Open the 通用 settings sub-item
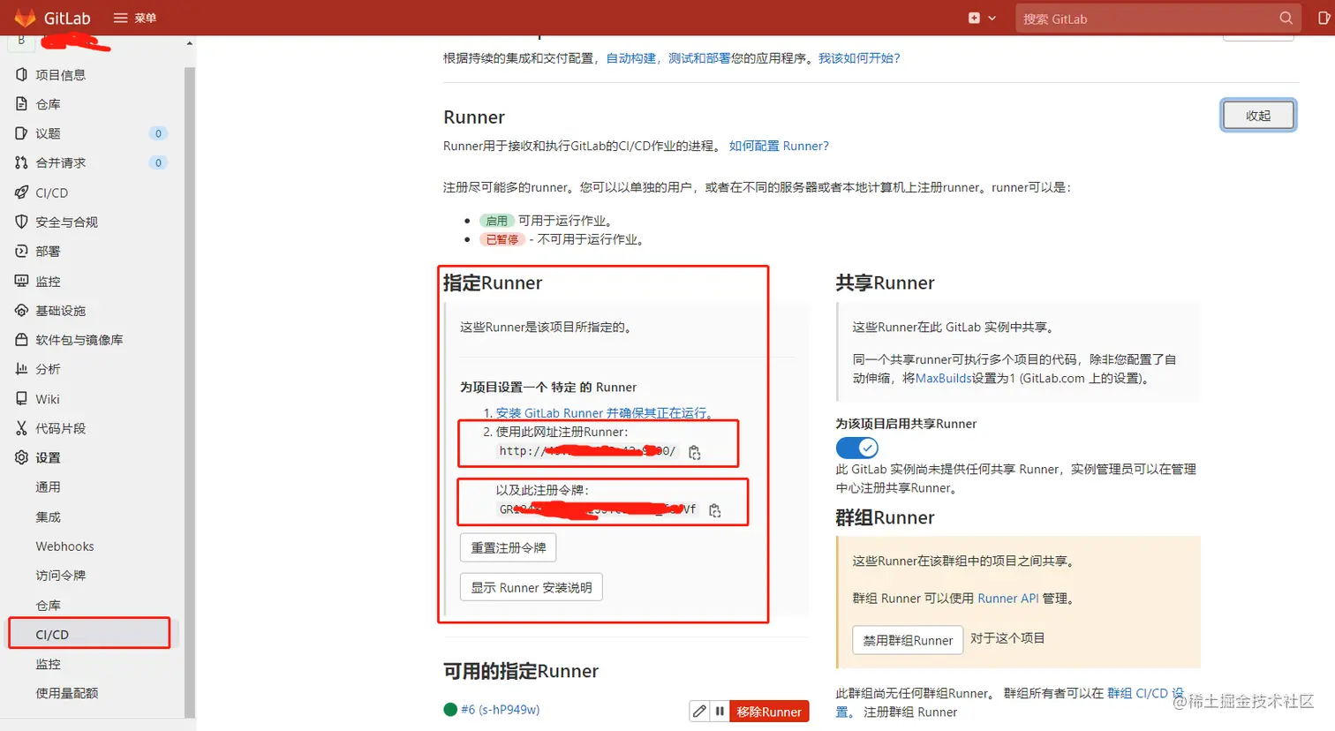 pyautogui.click(x=48, y=487)
